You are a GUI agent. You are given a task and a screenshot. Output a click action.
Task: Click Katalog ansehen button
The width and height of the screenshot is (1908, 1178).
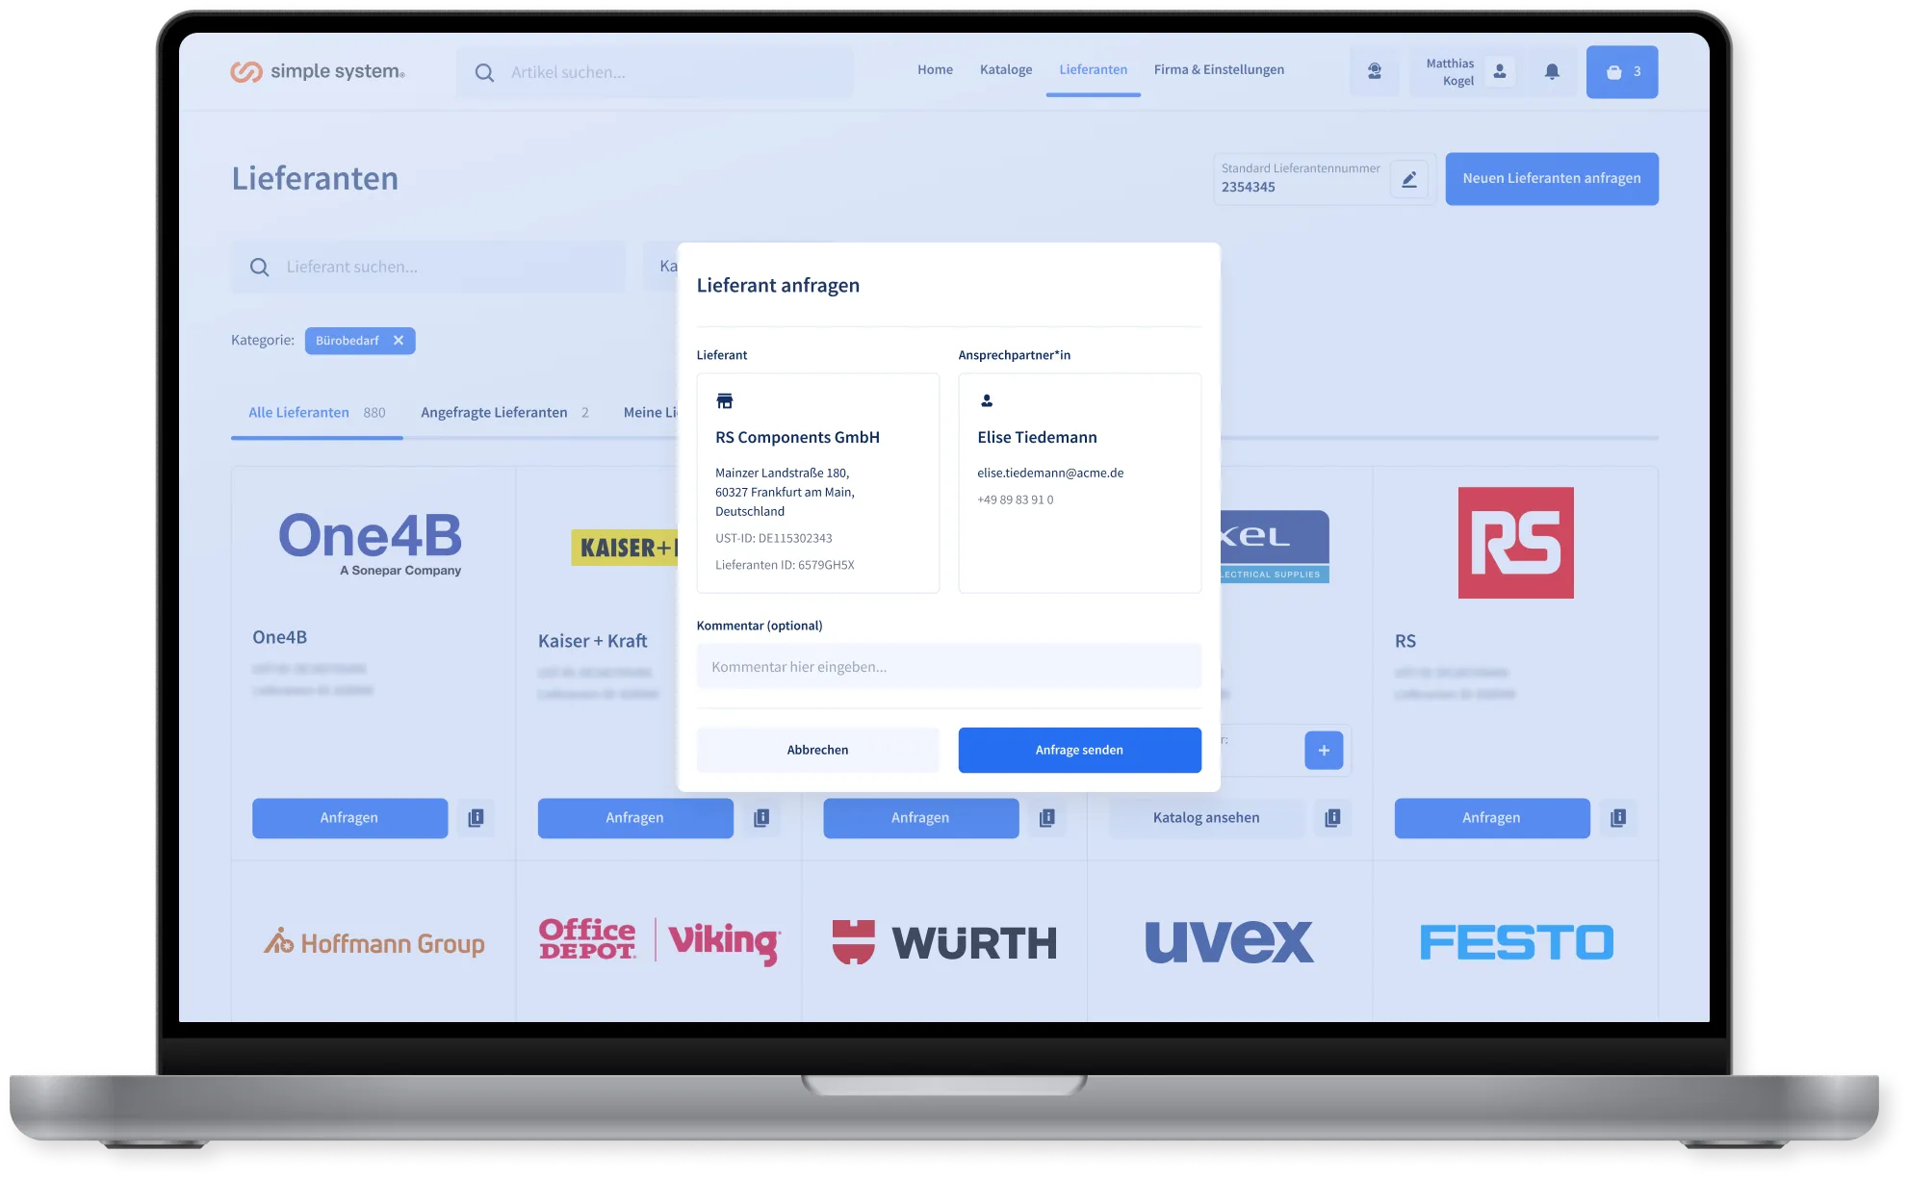1206,818
